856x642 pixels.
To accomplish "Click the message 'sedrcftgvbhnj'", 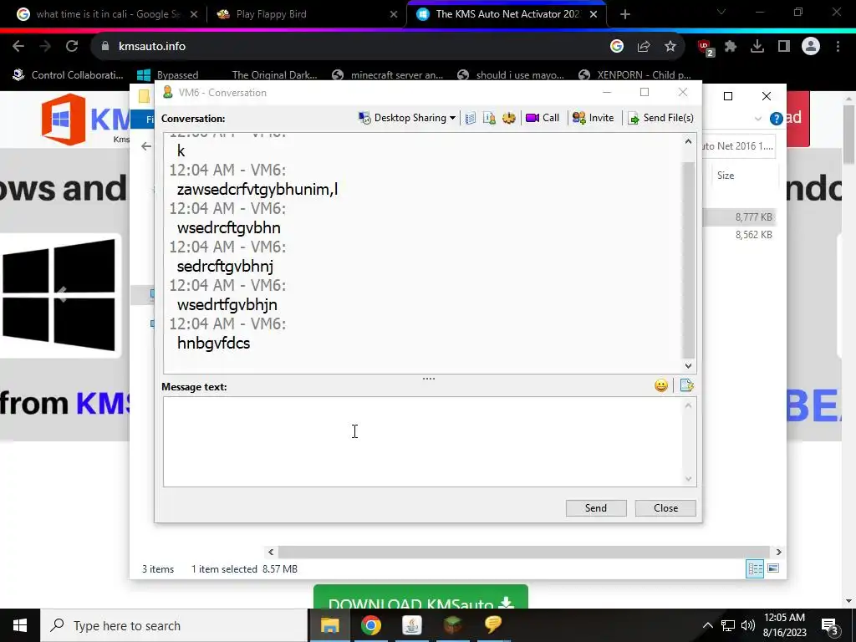I will tap(225, 267).
